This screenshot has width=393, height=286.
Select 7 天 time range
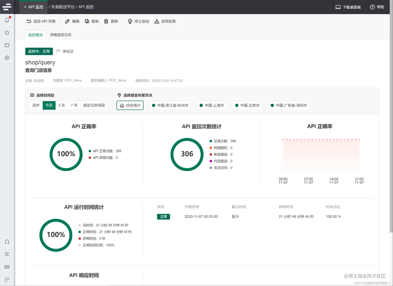point(74,105)
